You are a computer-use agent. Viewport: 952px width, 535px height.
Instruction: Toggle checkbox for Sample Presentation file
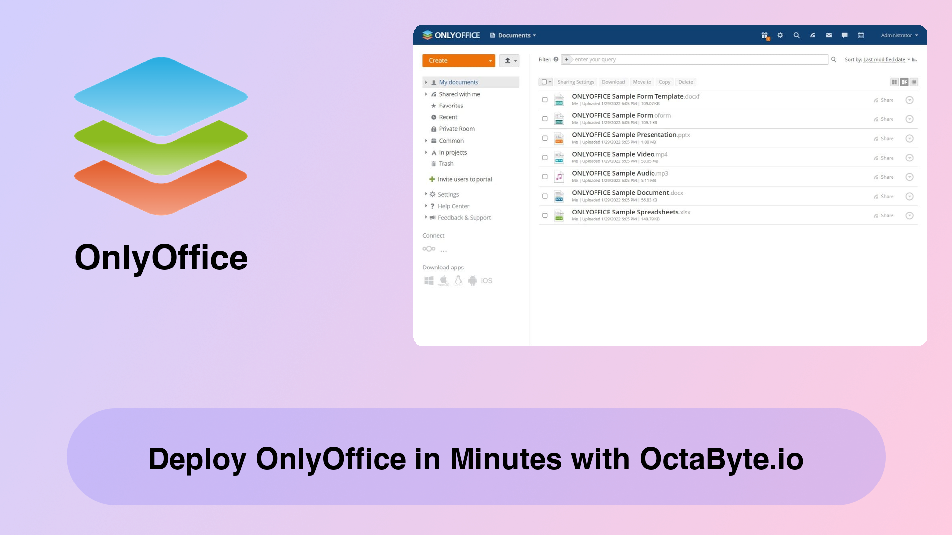pos(544,138)
